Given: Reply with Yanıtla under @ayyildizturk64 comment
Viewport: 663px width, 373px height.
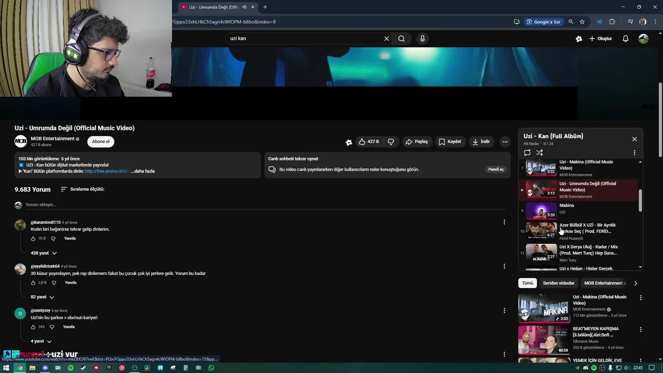Looking at the screenshot, I should coord(70,283).
